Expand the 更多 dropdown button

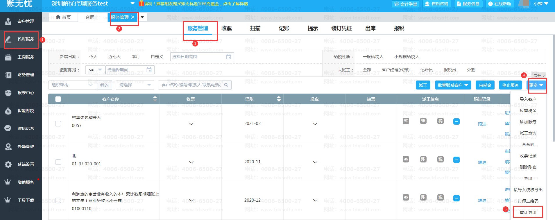536,85
